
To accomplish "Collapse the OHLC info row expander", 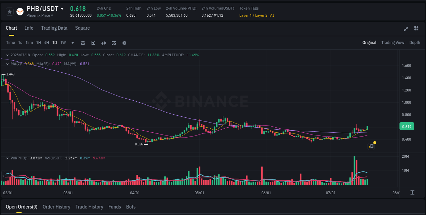I will tap(7, 55).
